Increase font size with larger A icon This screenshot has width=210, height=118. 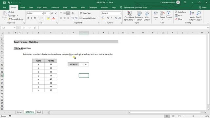coord(52,13)
